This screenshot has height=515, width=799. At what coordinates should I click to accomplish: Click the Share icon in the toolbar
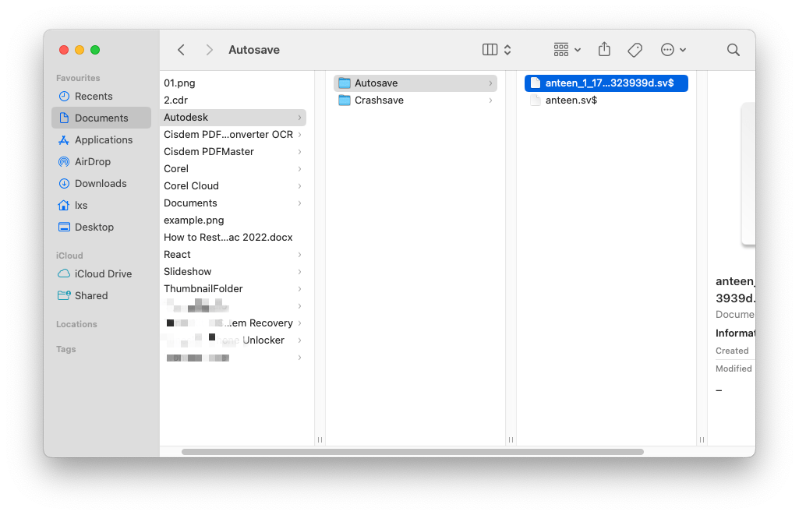tap(604, 49)
